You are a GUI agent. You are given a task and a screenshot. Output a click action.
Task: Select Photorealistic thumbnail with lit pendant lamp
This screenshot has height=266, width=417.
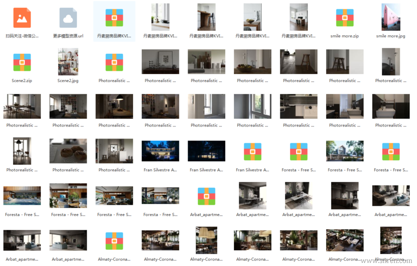(114, 106)
